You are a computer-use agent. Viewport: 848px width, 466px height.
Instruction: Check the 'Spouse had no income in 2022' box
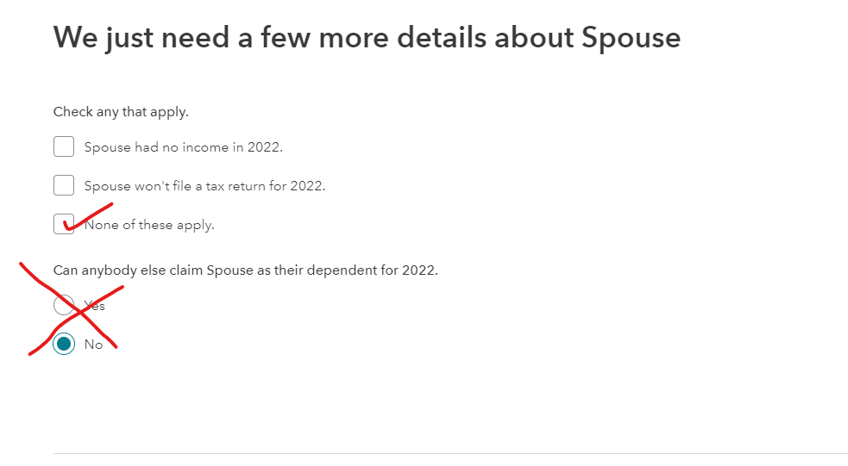pos(64,146)
